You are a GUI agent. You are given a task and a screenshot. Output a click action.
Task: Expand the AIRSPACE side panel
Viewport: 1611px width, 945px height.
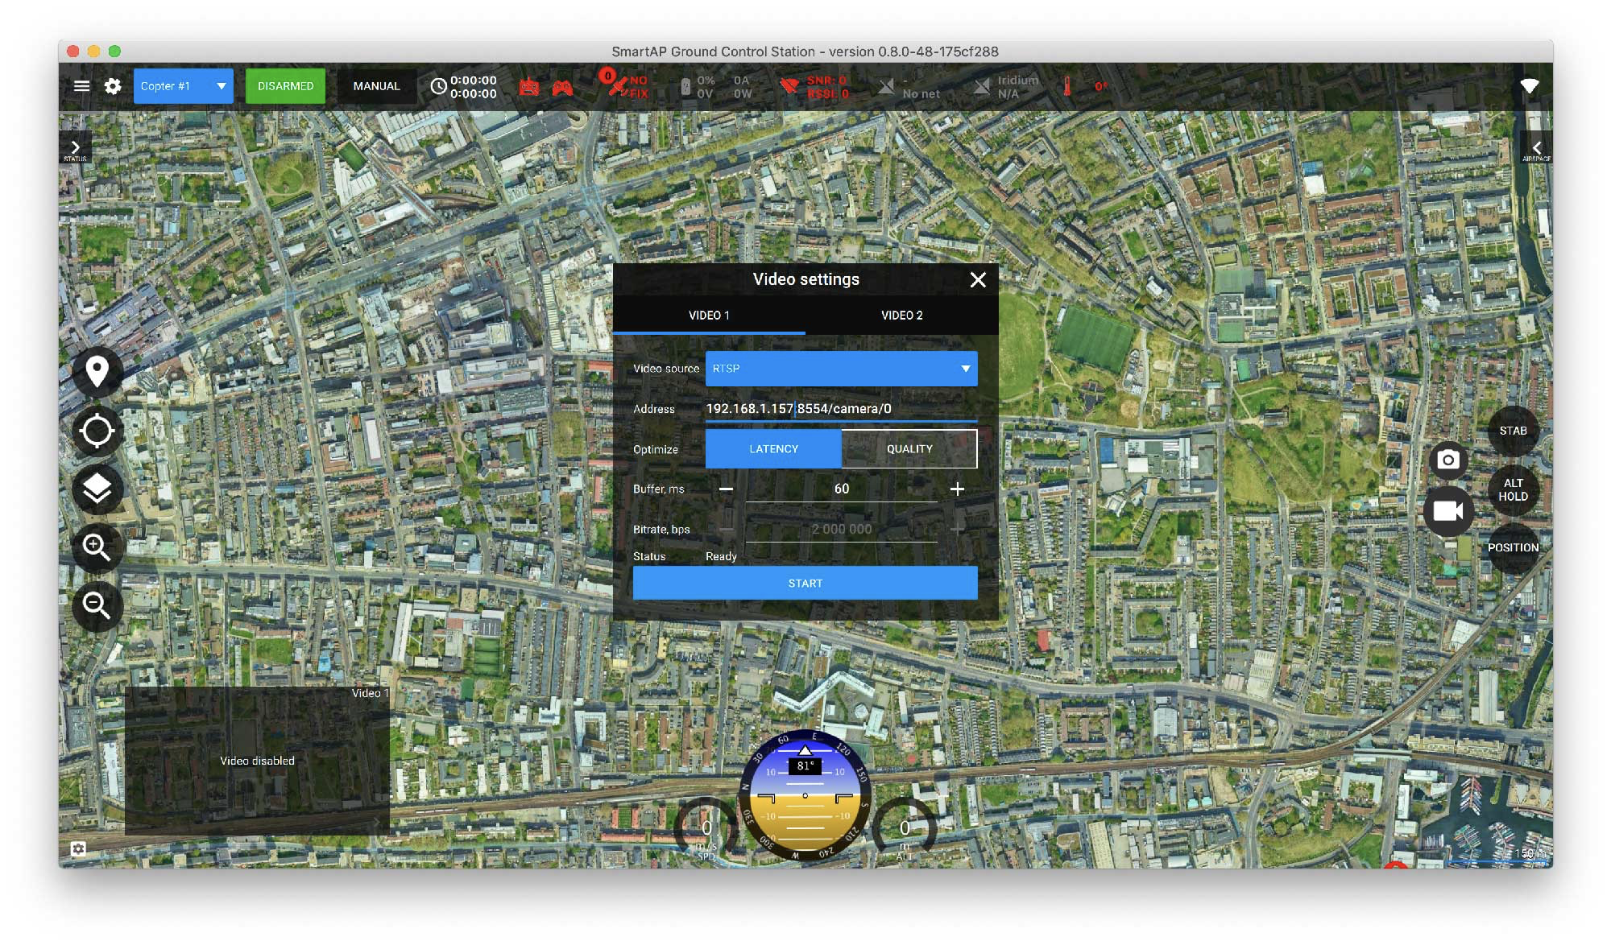coord(1536,149)
